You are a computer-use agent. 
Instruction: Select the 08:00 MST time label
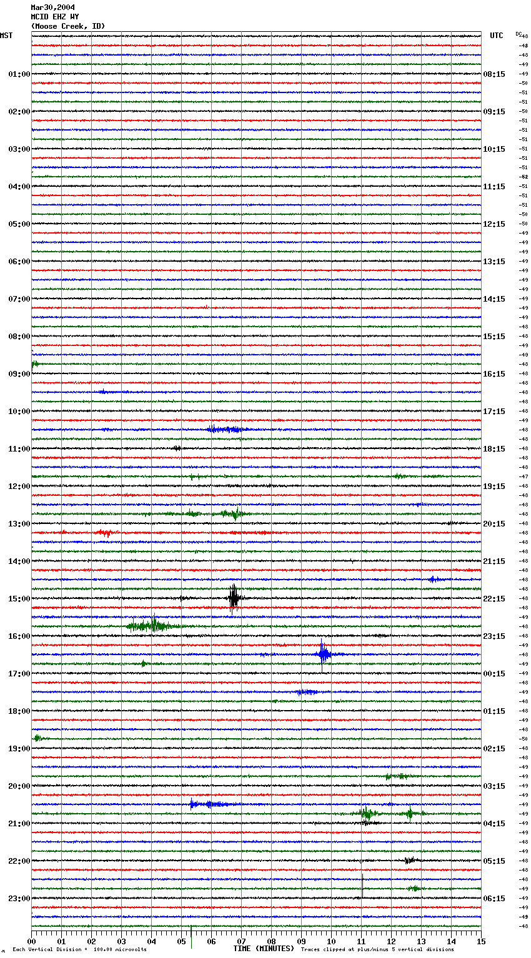coord(19,337)
